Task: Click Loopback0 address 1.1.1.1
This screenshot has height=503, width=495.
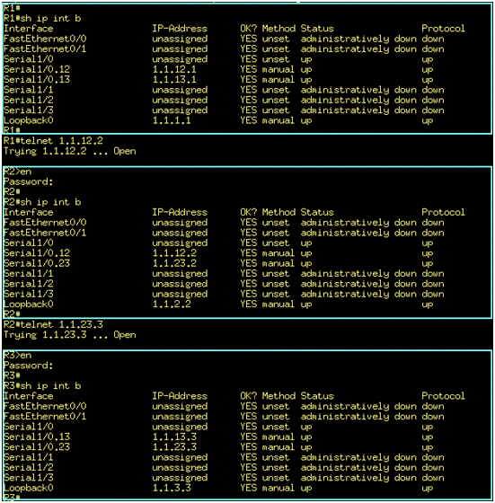Action: [172, 120]
